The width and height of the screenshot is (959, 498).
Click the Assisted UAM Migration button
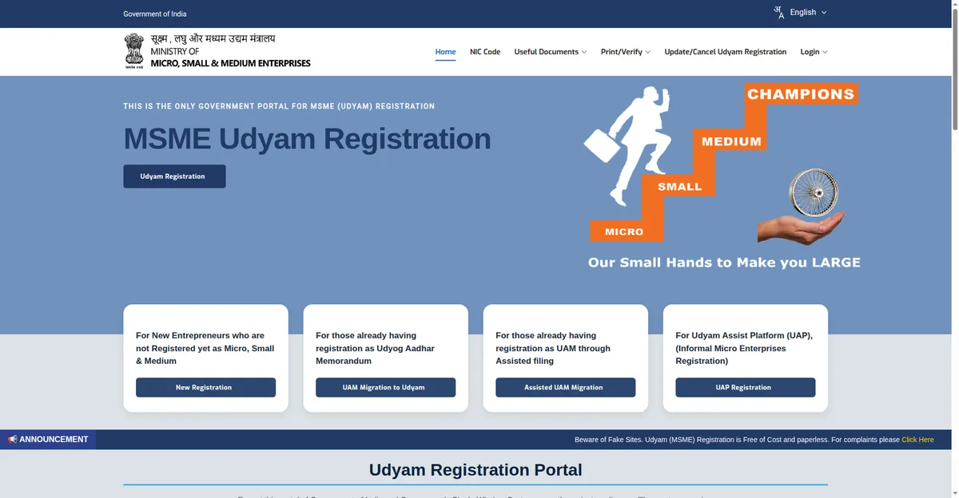coord(565,387)
